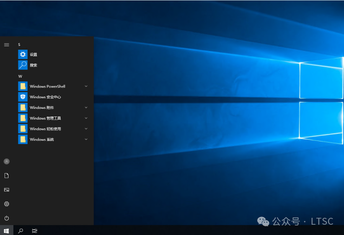Viewport: 344px width, 235px height.
Task: Open the Pictures icon in Start sidebar
Action: pos(7,190)
